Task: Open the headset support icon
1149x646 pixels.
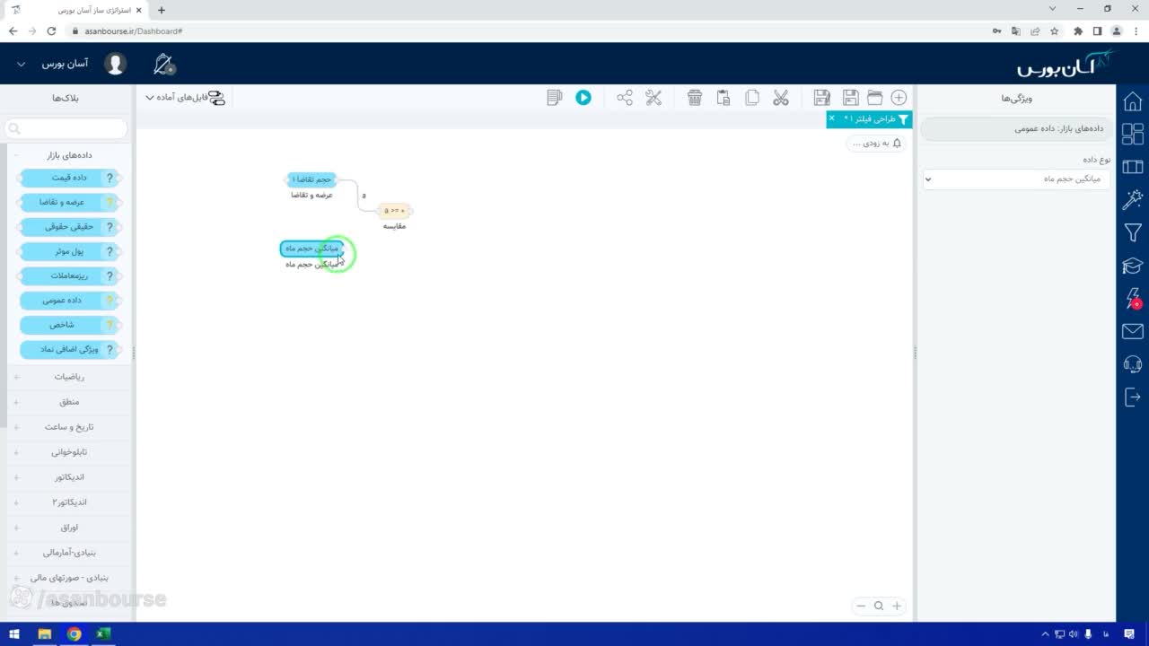Action: pos(1133,363)
